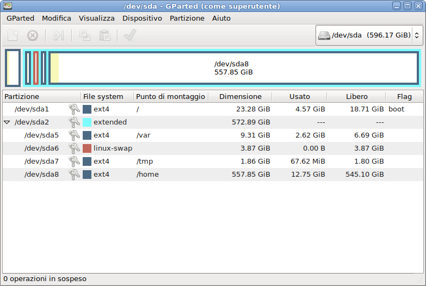Maximize the GParted window
This screenshot has height=286, width=426.
coord(408,6)
